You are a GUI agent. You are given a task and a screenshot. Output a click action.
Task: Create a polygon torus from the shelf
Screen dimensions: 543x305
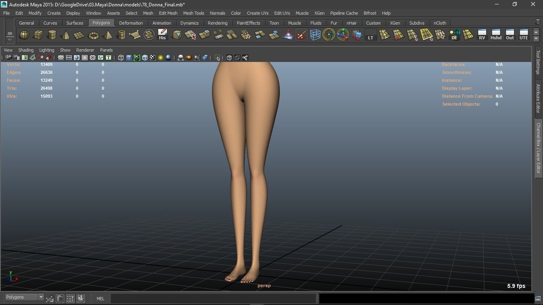click(93, 35)
